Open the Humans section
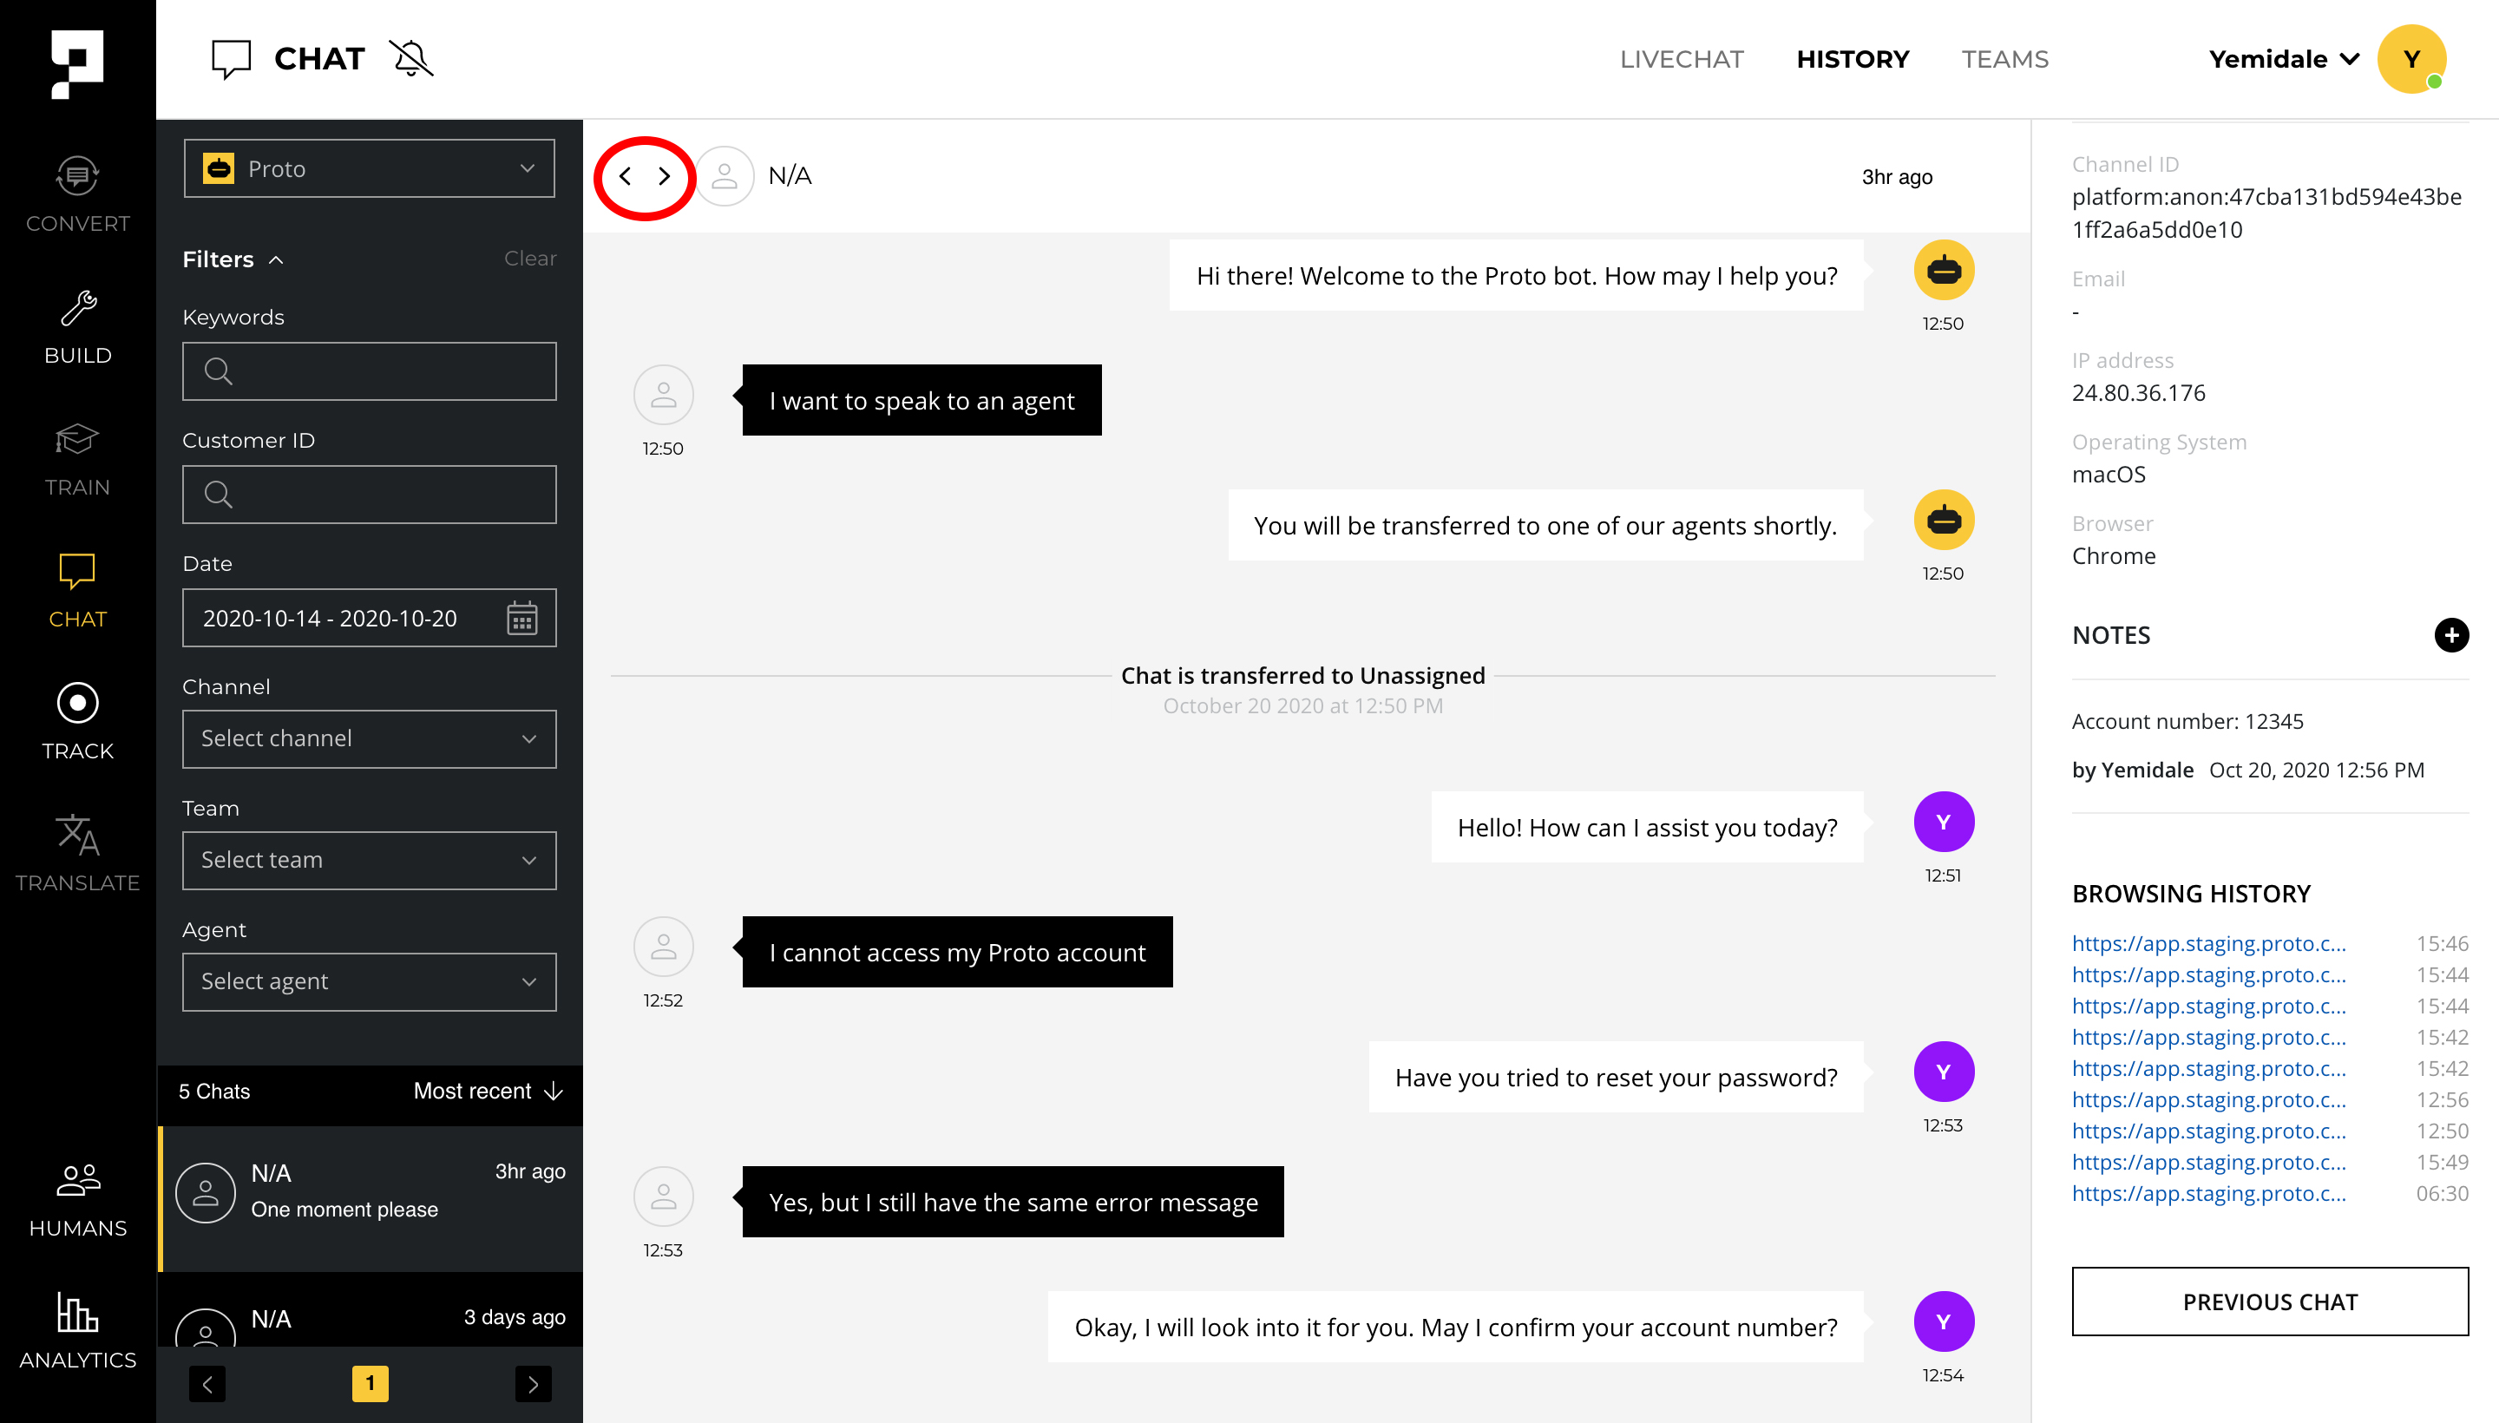Viewport: 2499px width, 1423px height. (x=77, y=1199)
